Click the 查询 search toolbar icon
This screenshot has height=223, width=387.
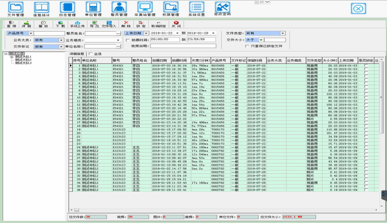click(11, 24)
